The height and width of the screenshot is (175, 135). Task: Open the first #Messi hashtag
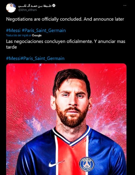[x=13, y=30]
